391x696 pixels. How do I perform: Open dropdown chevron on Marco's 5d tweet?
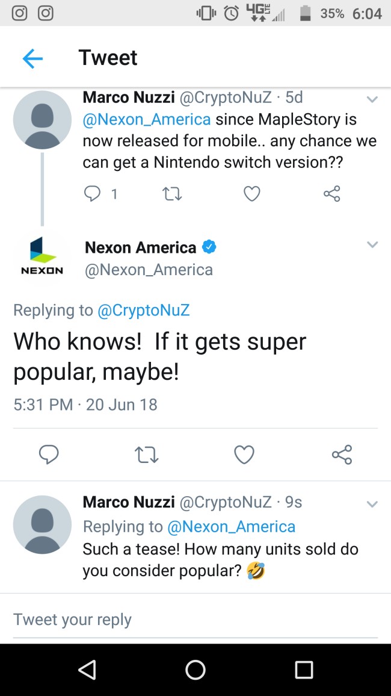372,99
